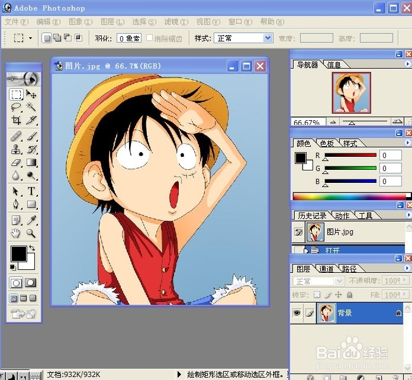Image resolution: width=412 pixels, height=380 pixels.
Task: Select the Rectangle shape tool
Action: point(31,204)
